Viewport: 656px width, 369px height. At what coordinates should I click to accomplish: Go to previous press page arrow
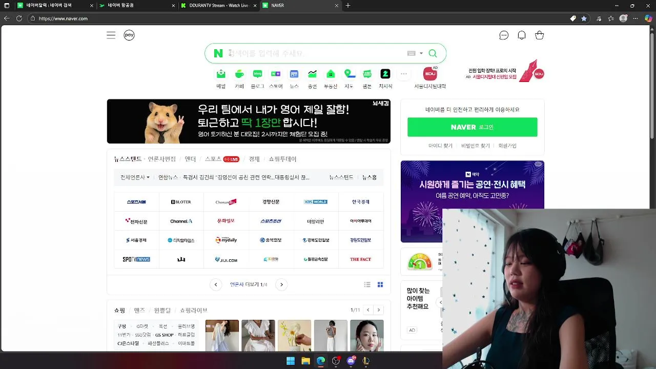[216, 284]
